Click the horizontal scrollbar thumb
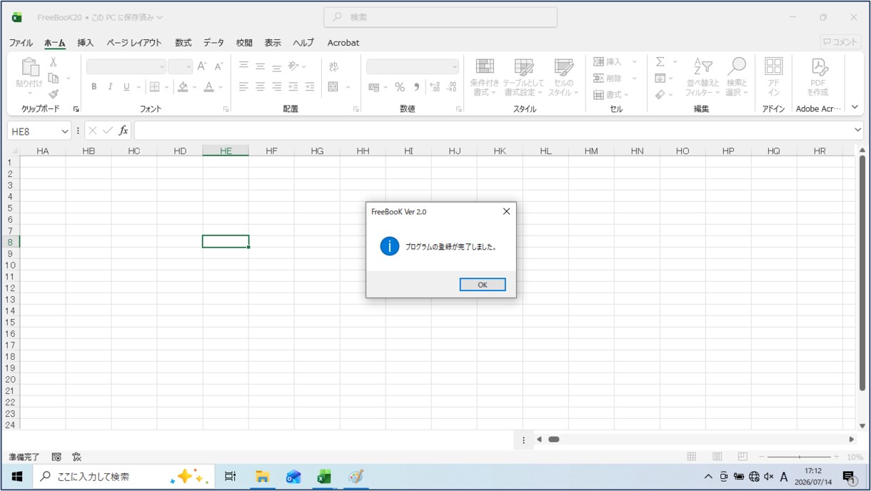Viewport: 871px width, 491px height. pyautogui.click(x=553, y=440)
